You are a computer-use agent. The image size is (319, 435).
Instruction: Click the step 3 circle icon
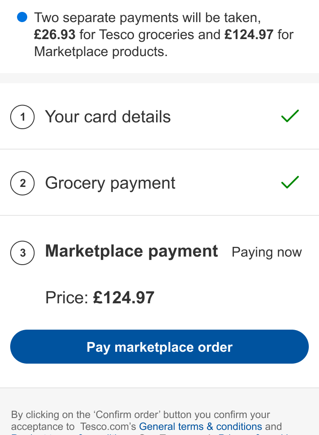click(x=22, y=253)
